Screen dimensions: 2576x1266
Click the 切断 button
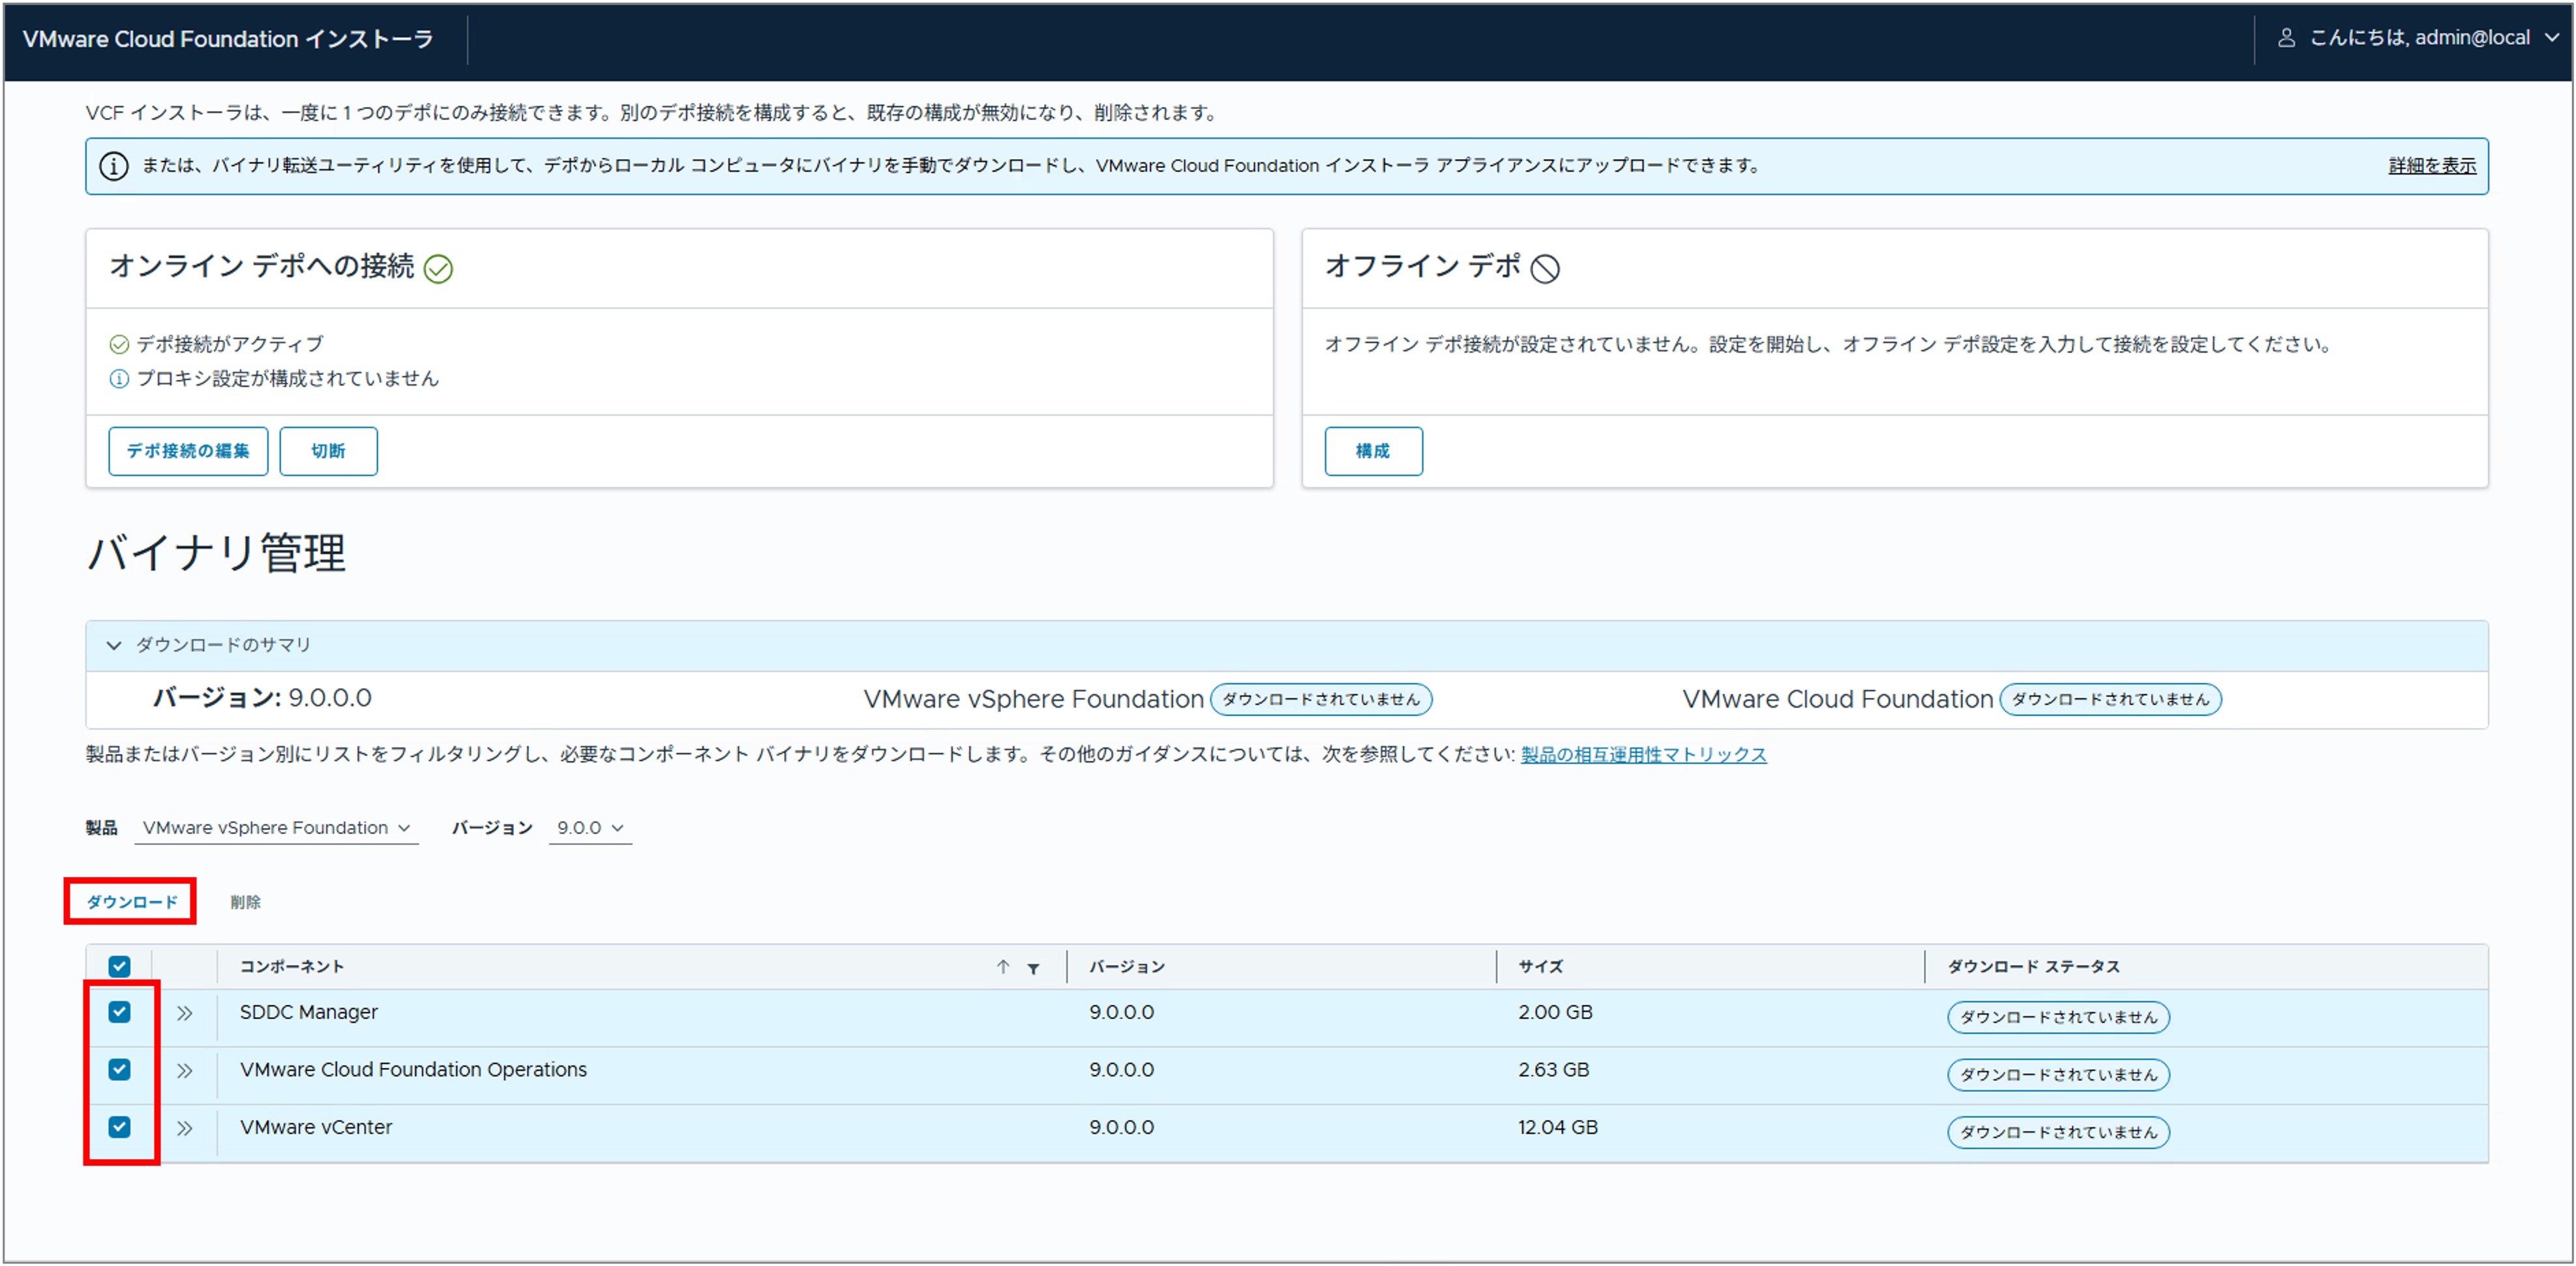coord(328,452)
